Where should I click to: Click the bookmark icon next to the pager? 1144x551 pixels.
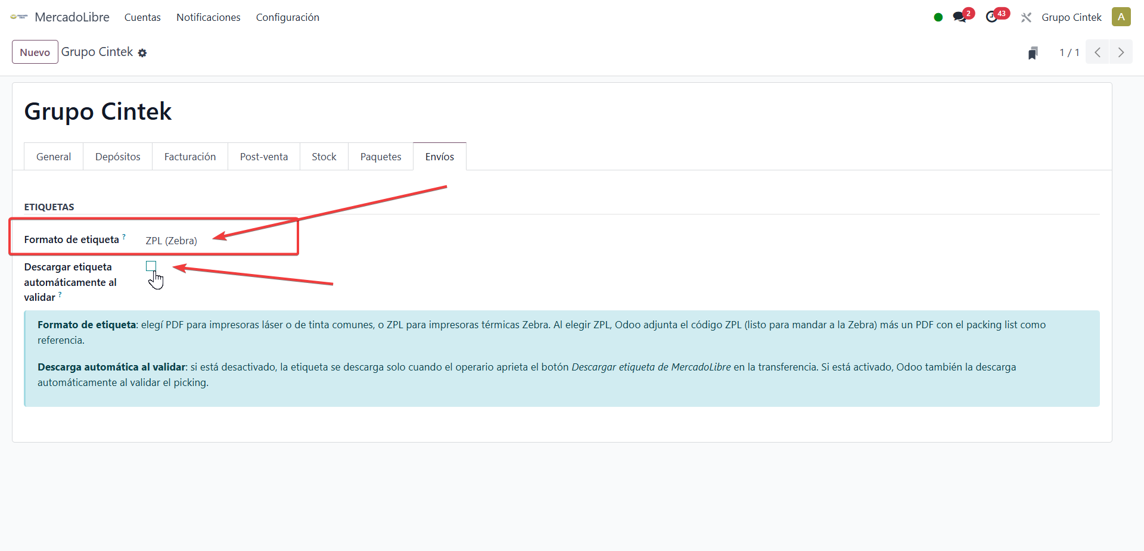[1033, 53]
